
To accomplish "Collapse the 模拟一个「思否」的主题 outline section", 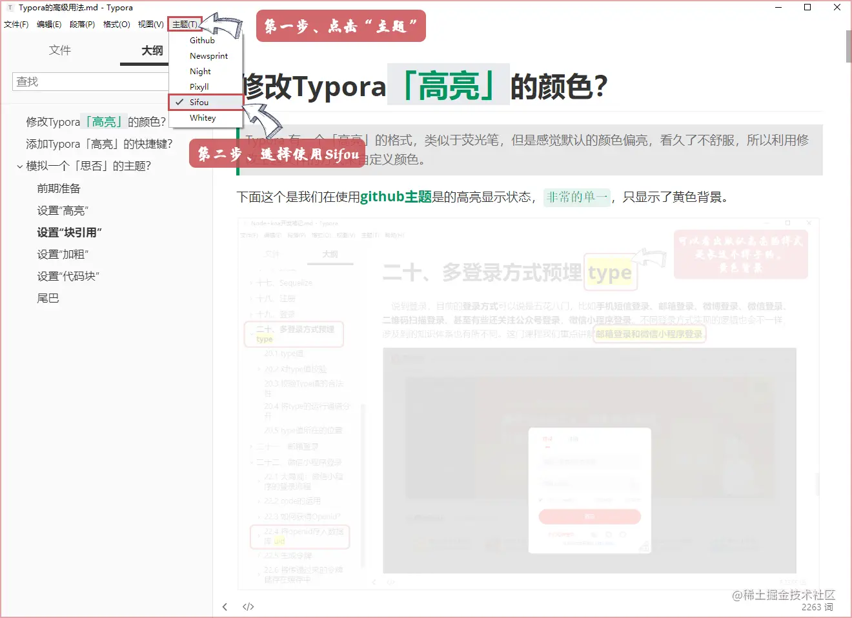I will coord(19,166).
